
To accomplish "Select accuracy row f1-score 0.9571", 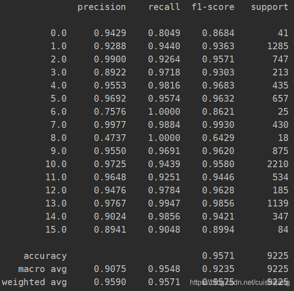I will [x=218, y=256].
